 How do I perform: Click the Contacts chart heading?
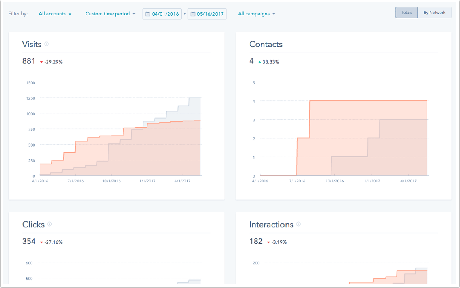click(266, 44)
